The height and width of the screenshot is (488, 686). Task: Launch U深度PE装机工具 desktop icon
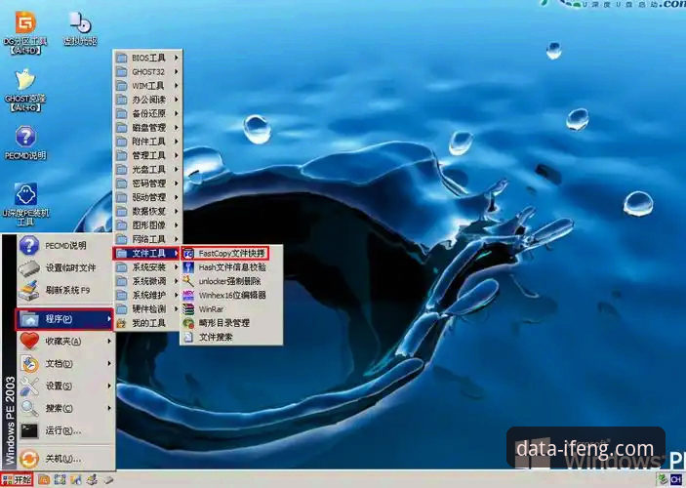click(x=25, y=195)
